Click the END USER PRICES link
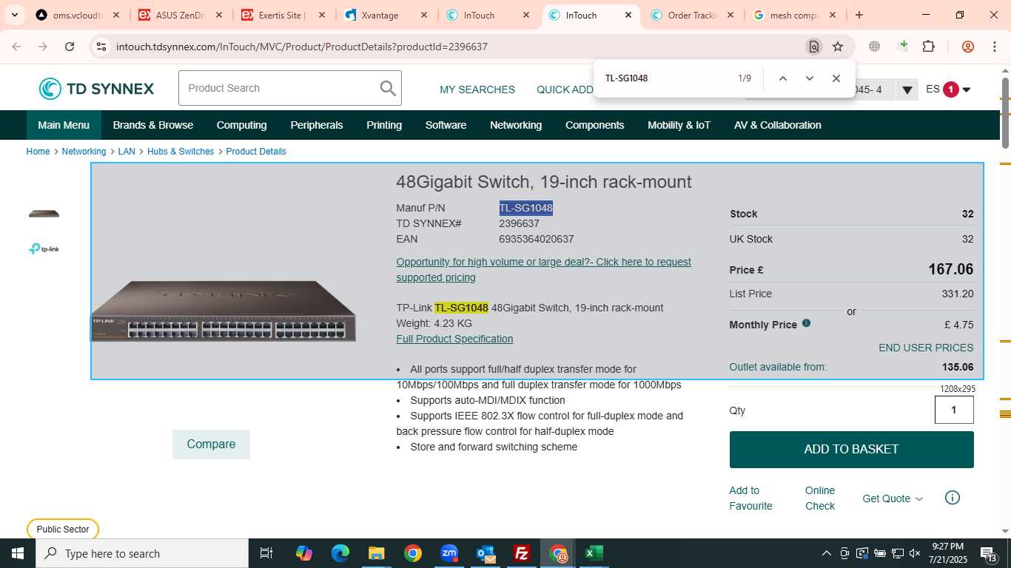 point(926,348)
